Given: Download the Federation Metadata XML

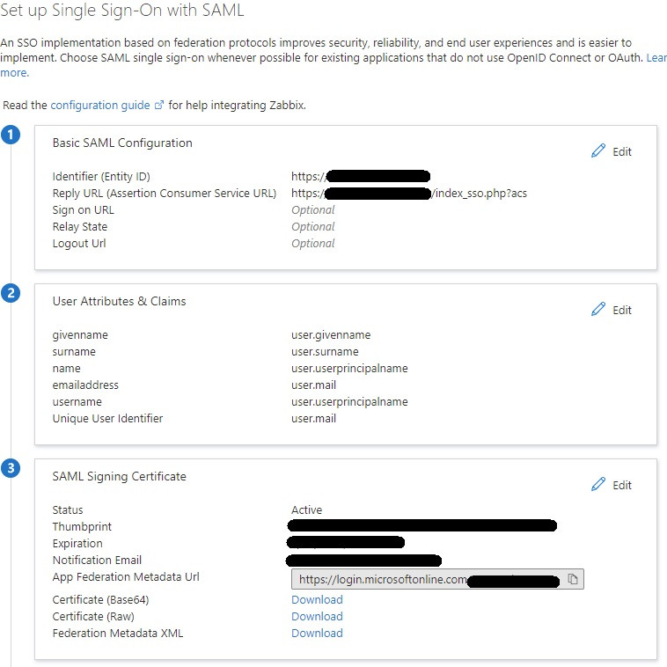Looking at the screenshot, I should pos(317,634).
